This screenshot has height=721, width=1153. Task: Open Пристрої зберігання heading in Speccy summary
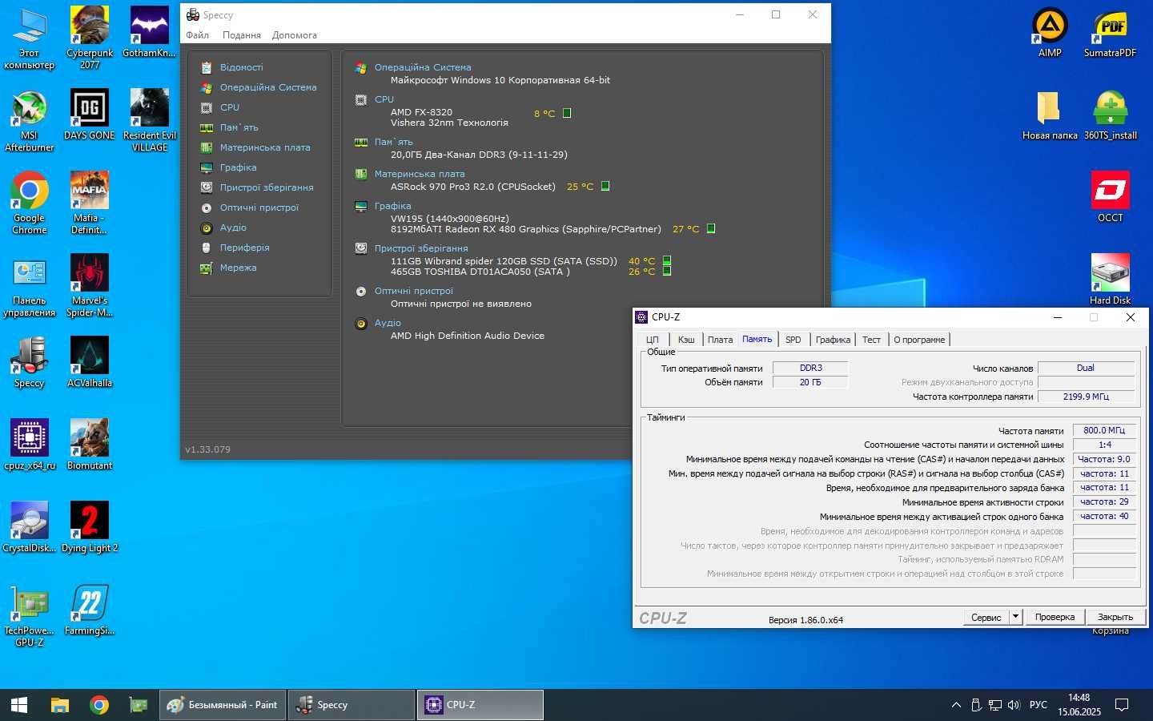421,248
